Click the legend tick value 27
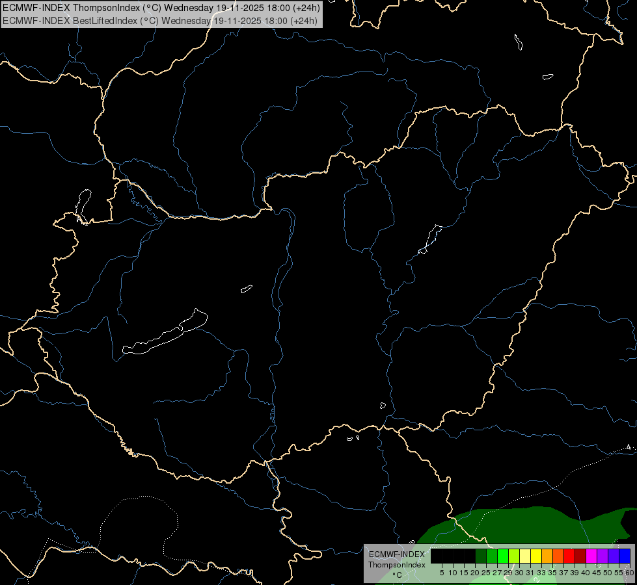Viewport: 637px width, 585px height. point(497,573)
